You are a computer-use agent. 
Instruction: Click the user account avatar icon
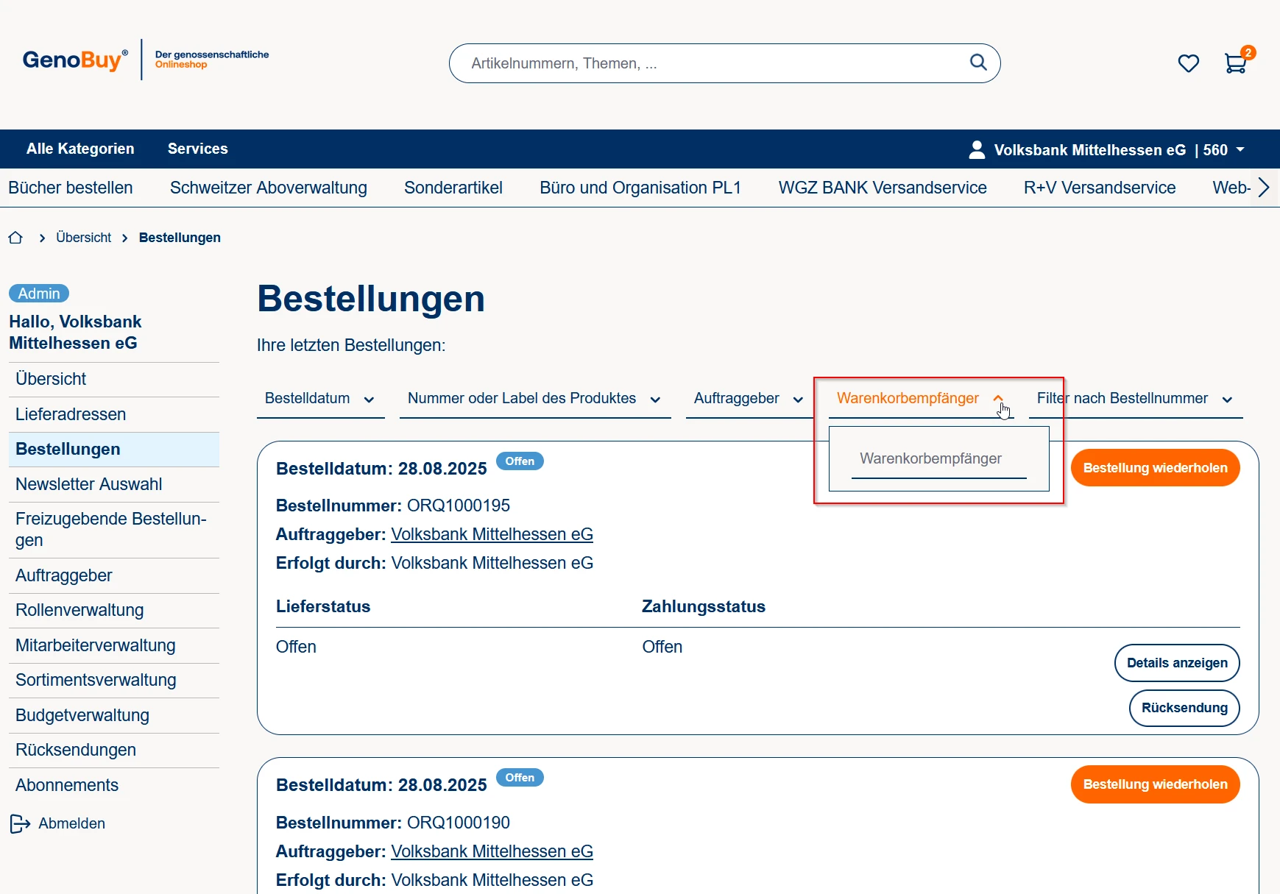tap(977, 149)
